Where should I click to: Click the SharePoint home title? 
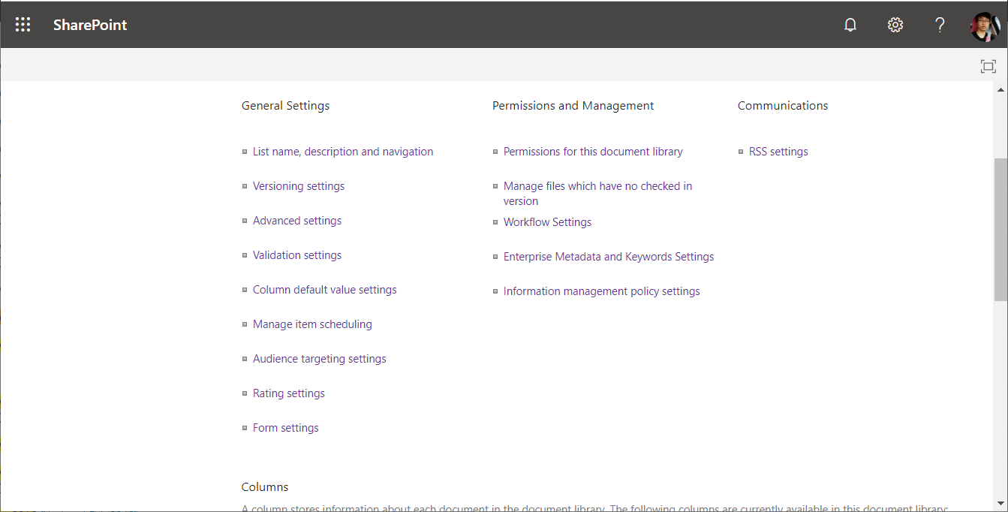pyautogui.click(x=90, y=25)
